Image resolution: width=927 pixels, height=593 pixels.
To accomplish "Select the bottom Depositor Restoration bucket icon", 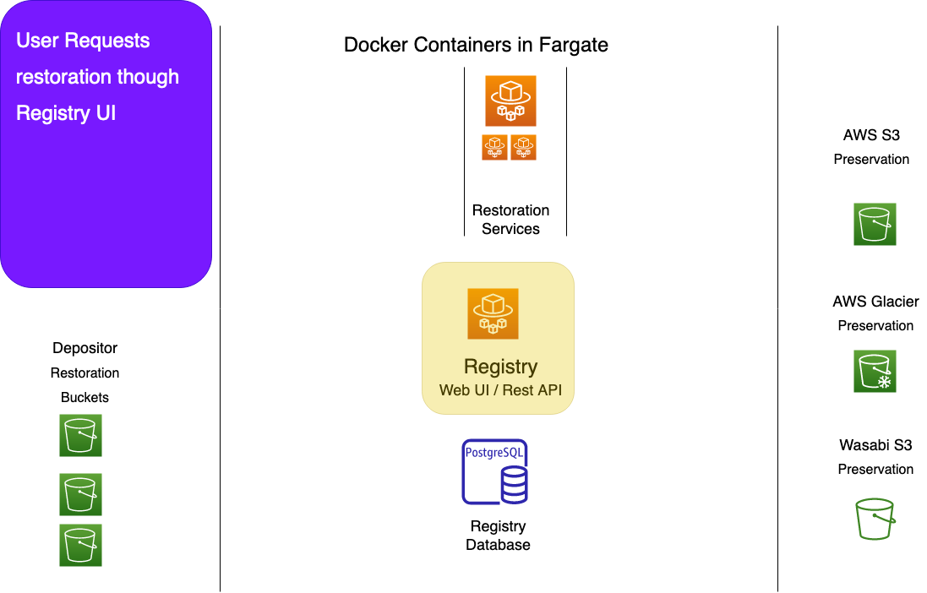I will (x=80, y=545).
